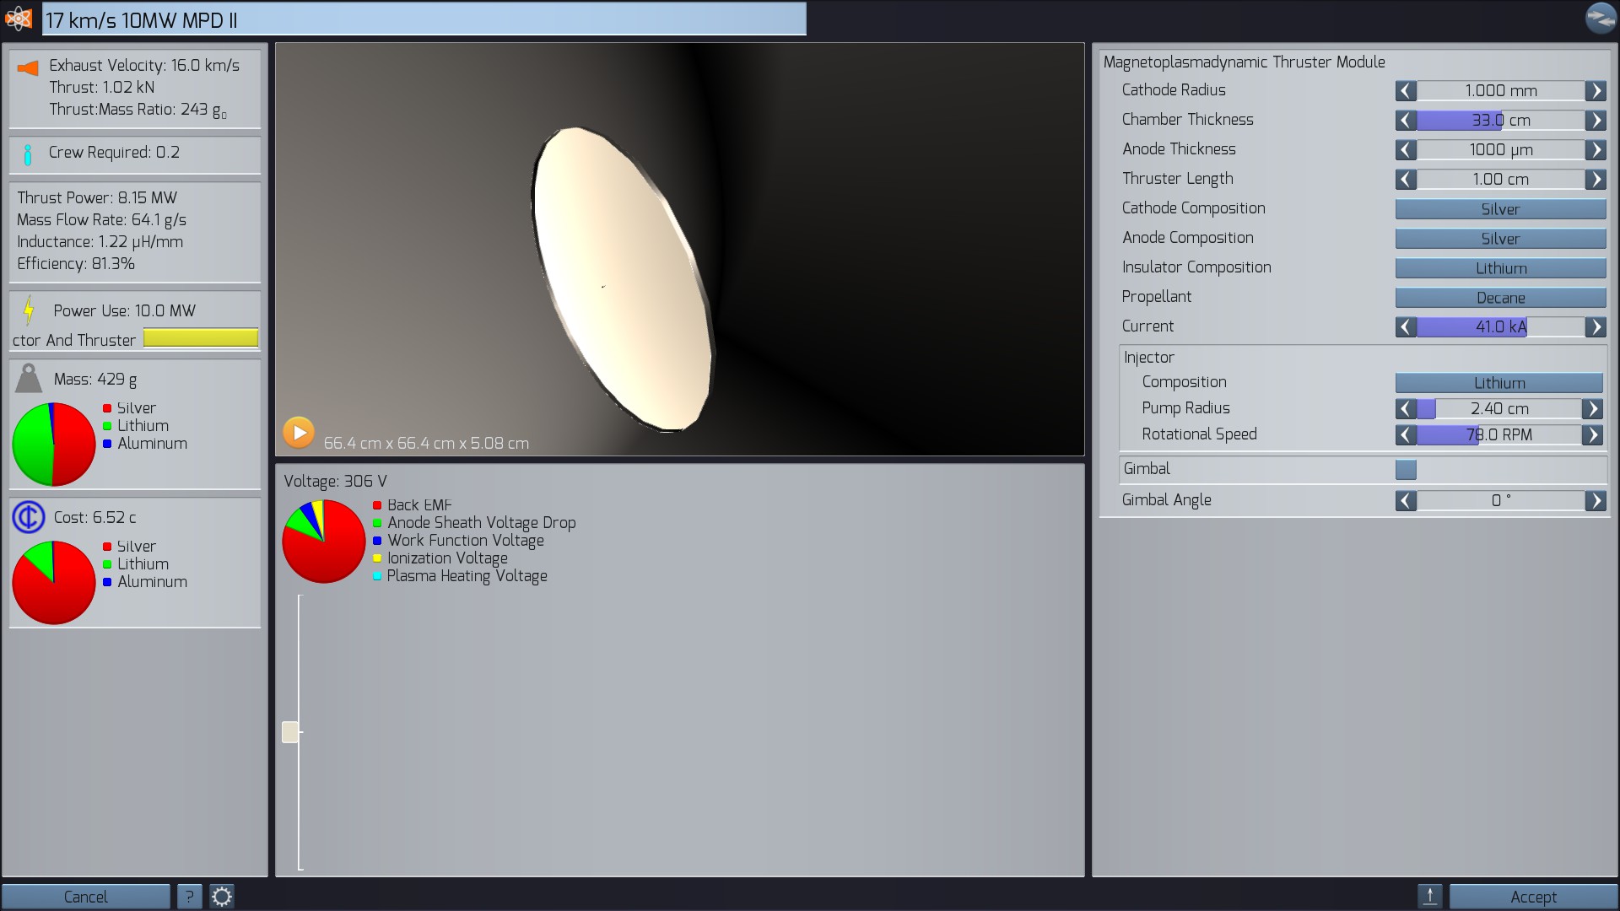Click the Voltage: 306 V label
Image resolution: width=1620 pixels, height=911 pixels.
(x=335, y=481)
